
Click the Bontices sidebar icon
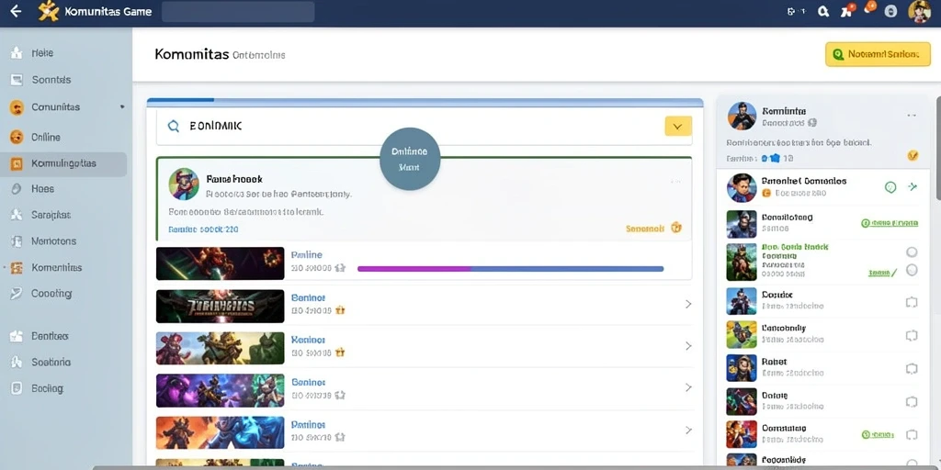(x=17, y=336)
